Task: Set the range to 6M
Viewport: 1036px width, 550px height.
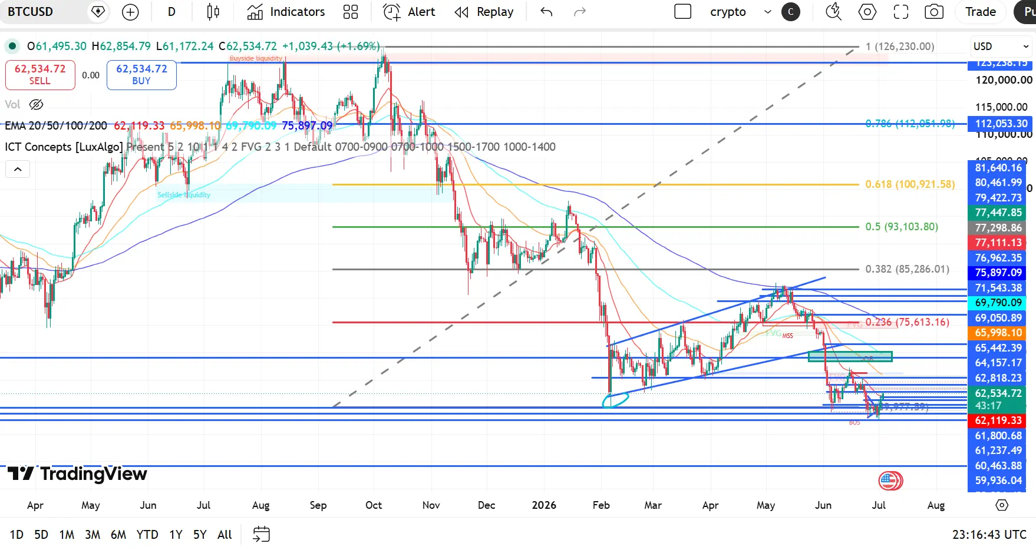Action: (118, 535)
